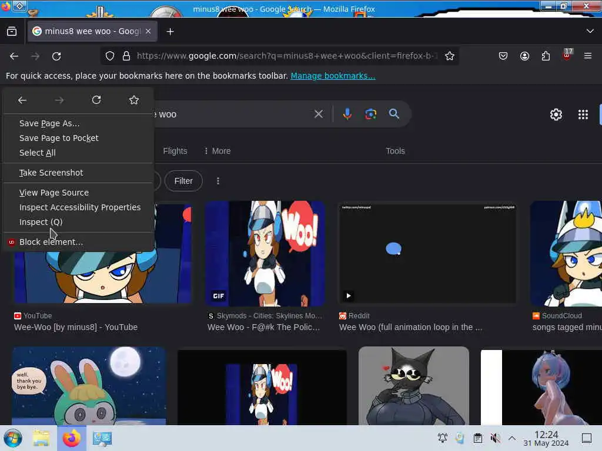Toggle the muted volume tray icon
Screen dimensions: 602x451
click(x=495, y=438)
